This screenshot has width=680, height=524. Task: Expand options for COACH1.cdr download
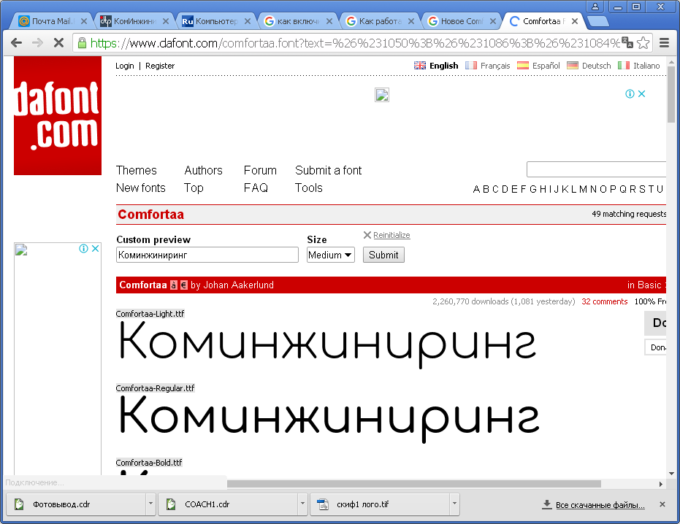pos(302,504)
